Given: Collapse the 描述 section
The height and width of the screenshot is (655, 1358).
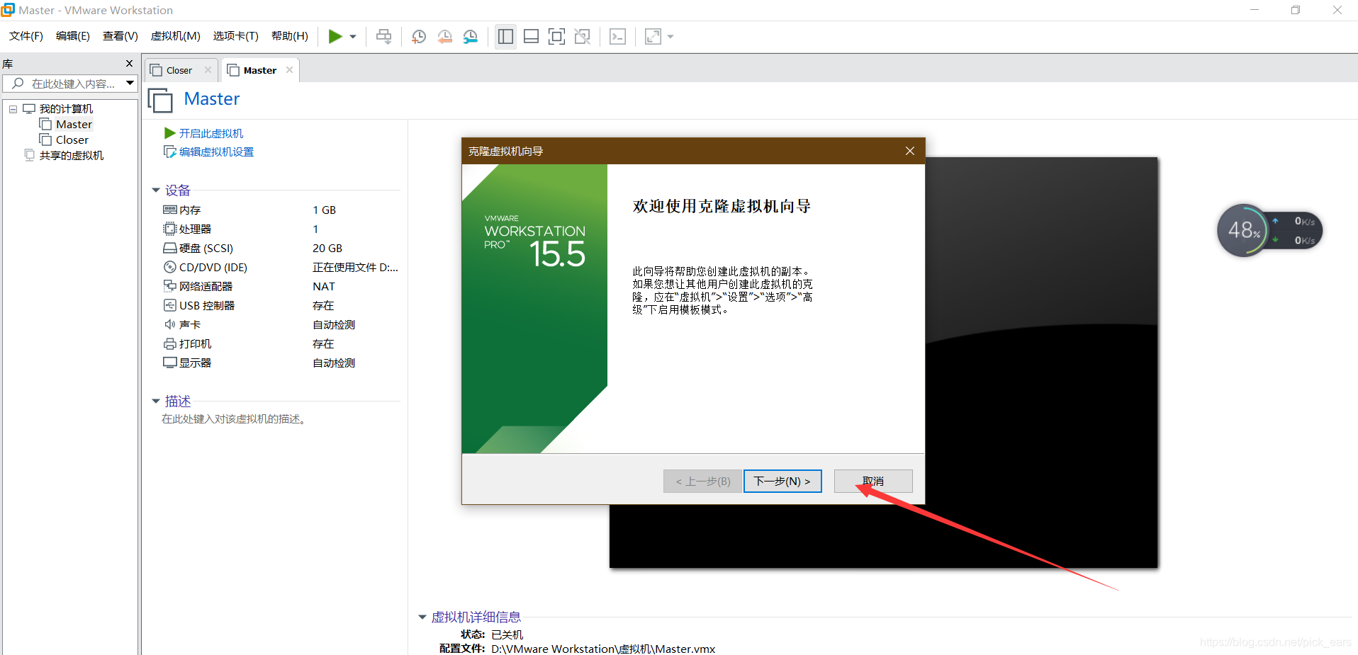Looking at the screenshot, I should coord(156,401).
